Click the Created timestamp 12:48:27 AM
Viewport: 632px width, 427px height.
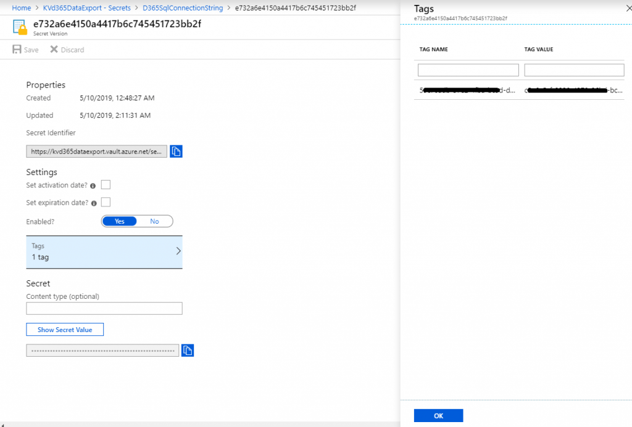pos(117,98)
